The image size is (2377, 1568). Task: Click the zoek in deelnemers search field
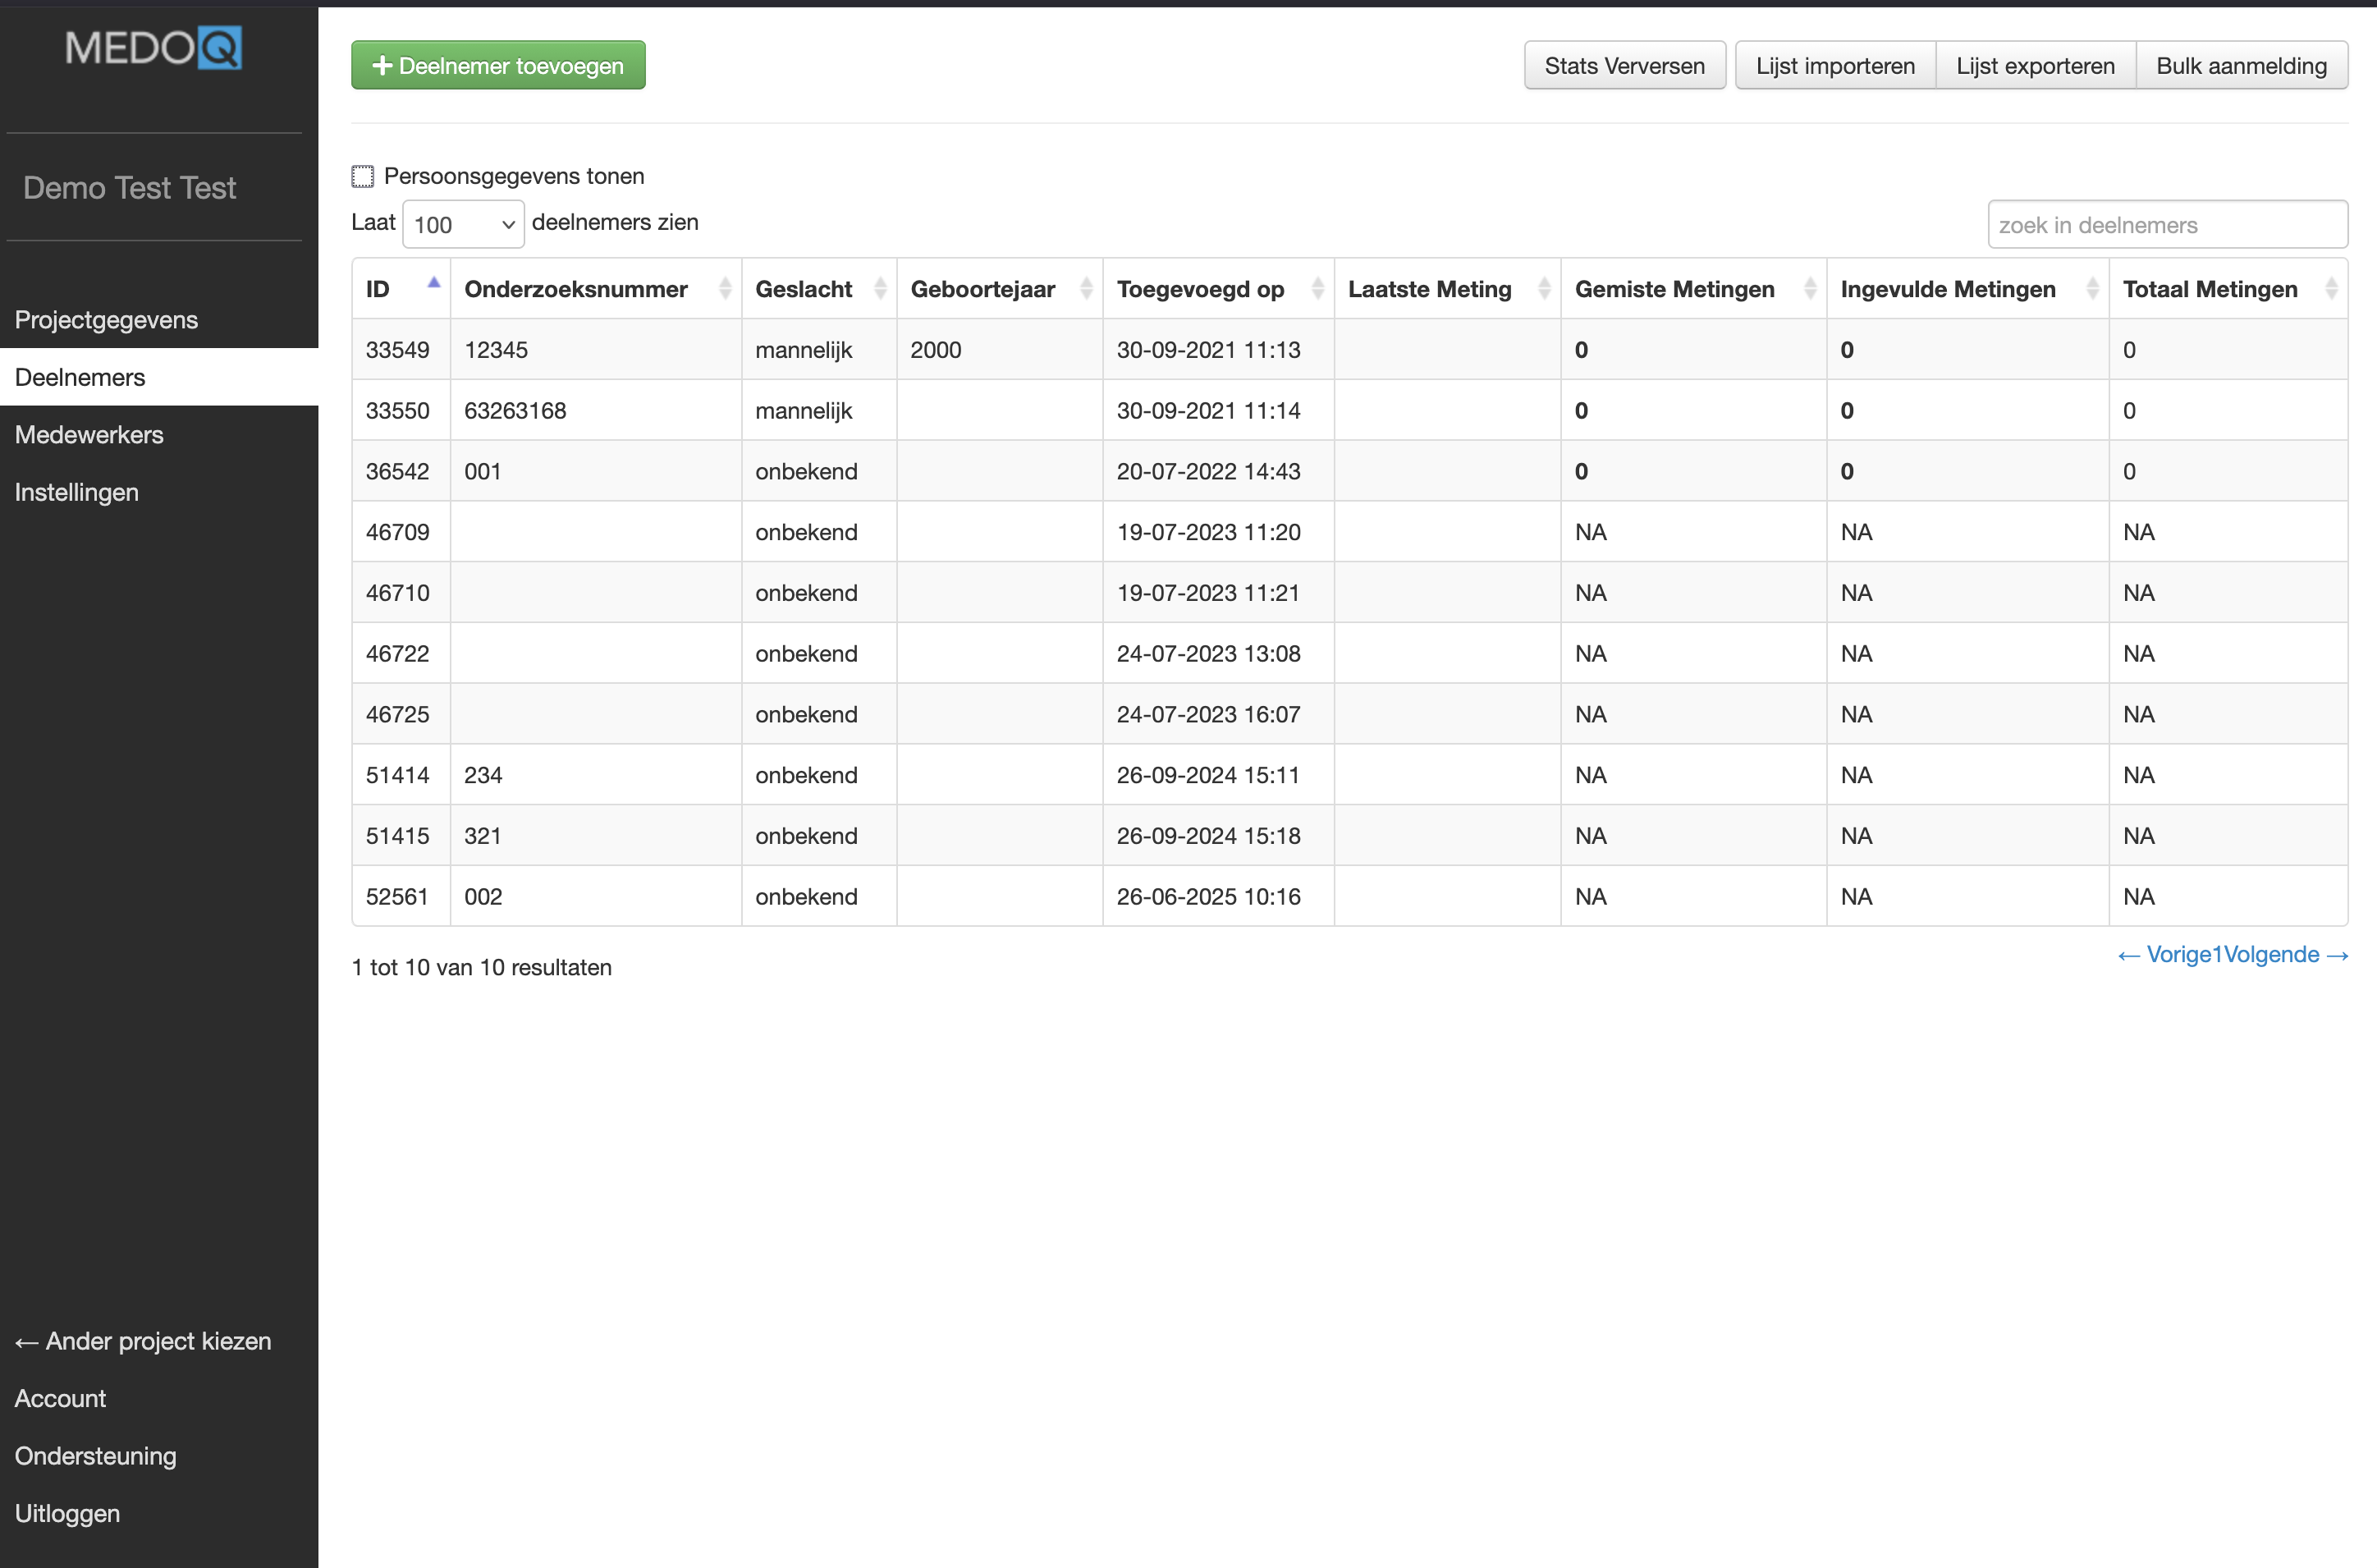point(2167,224)
